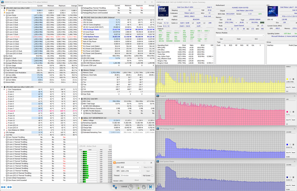Expand the Core Critical Temperature tree item
Screen dimensions: 297x191
click(x=4, y=178)
